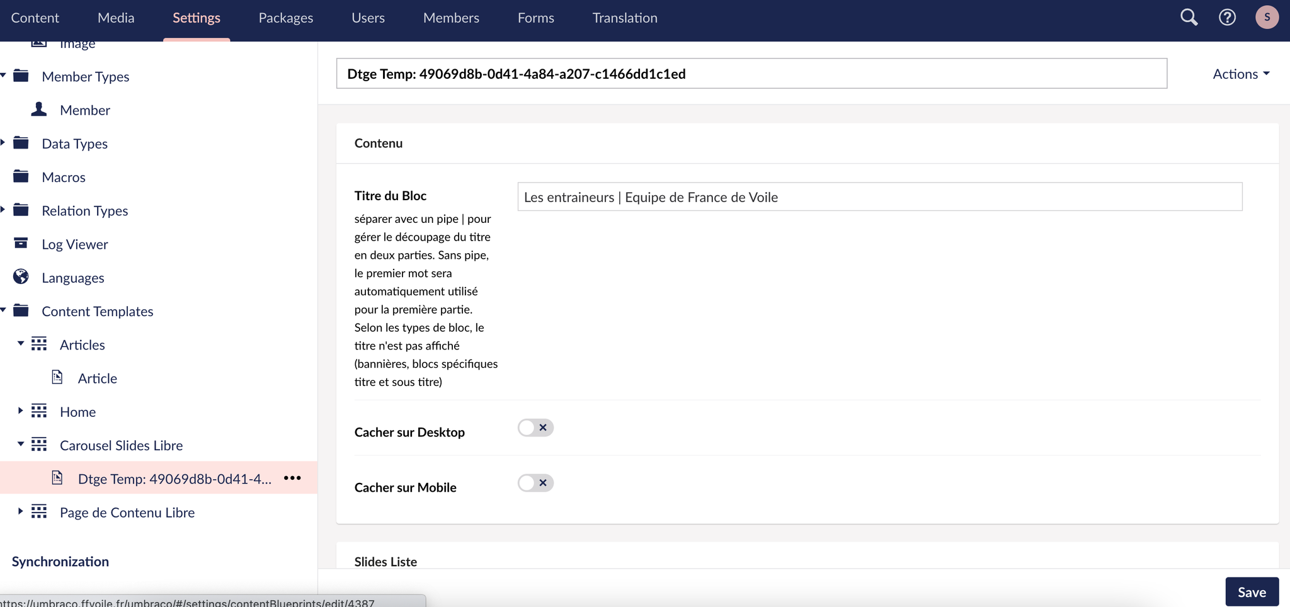The height and width of the screenshot is (607, 1290).
Task: Click the Content Templates label
Action: point(98,311)
